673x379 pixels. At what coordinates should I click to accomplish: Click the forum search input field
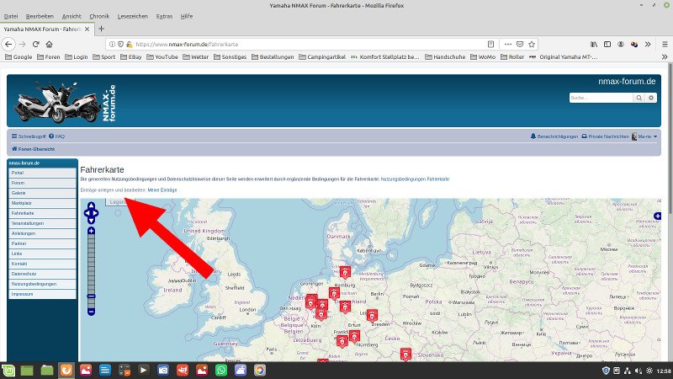(601, 98)
